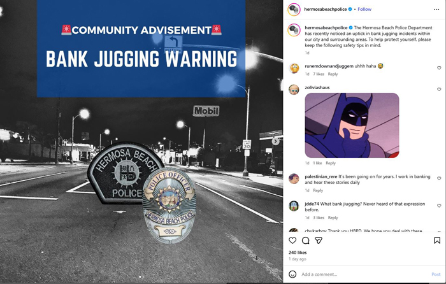Like jdde74's comment heart
The image size is (446, 284).
click(x=439, y=206)
